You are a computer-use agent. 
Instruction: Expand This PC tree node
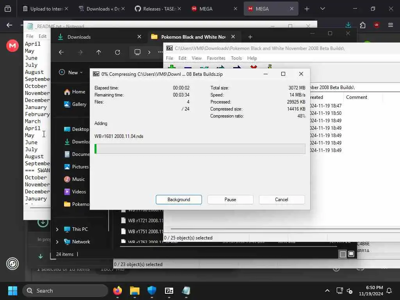coord(57,229)
